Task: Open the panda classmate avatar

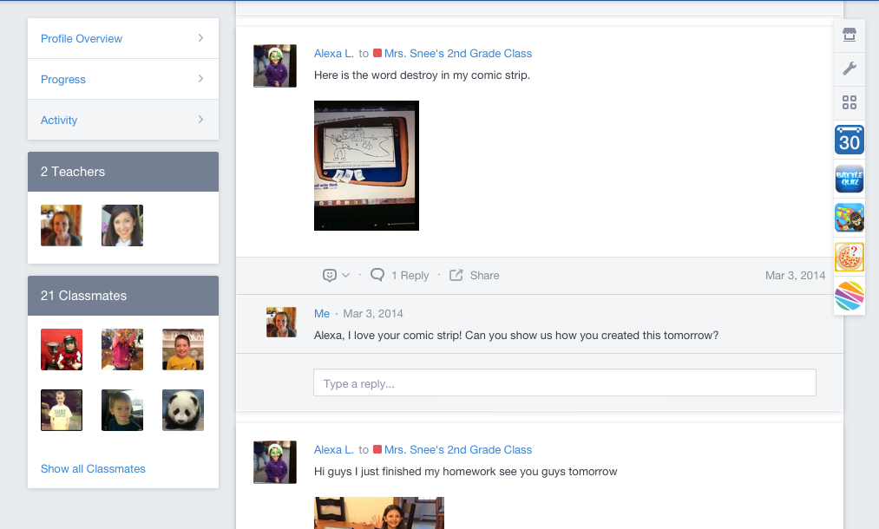Action: (183, 410)
